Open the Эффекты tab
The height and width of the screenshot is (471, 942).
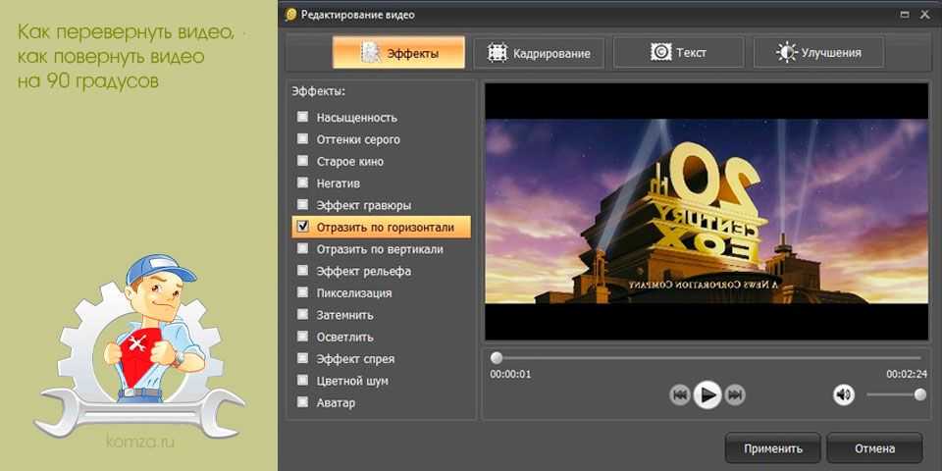tap(398, 53)
